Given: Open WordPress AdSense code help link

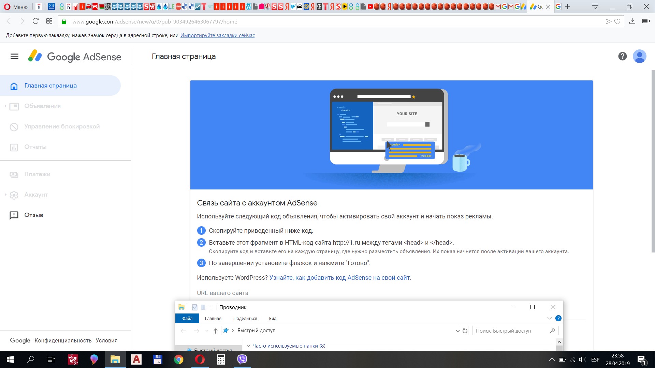Looking at the screenshot, I should (340, 278).
